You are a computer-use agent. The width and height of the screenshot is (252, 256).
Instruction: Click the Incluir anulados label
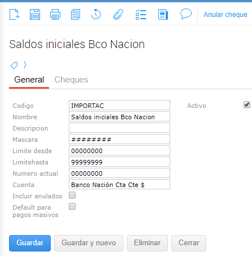click(x=37, y=196)
